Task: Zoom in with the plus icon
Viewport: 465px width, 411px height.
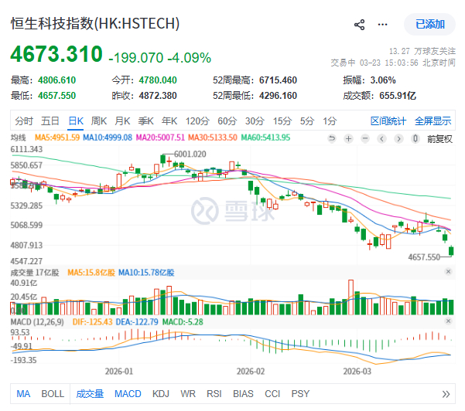Action: click(x=348, y=138)
